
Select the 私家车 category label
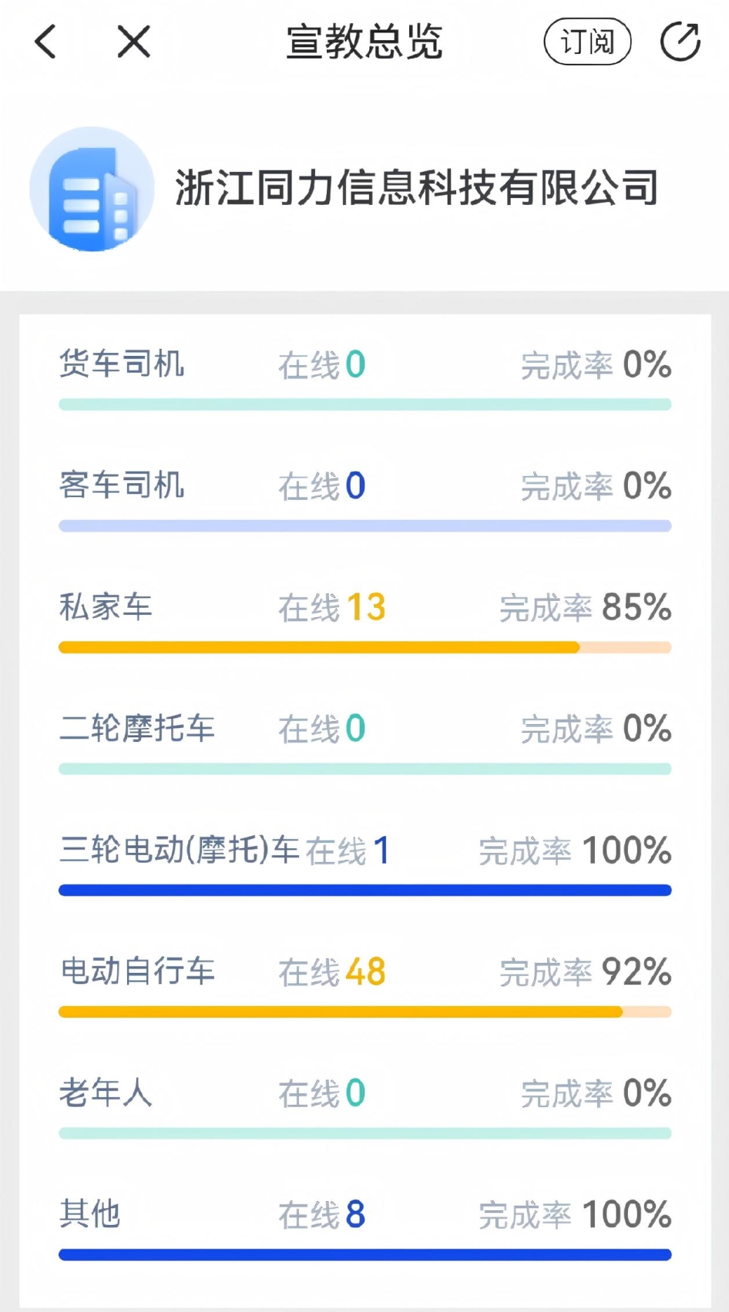tap(106, 607)
